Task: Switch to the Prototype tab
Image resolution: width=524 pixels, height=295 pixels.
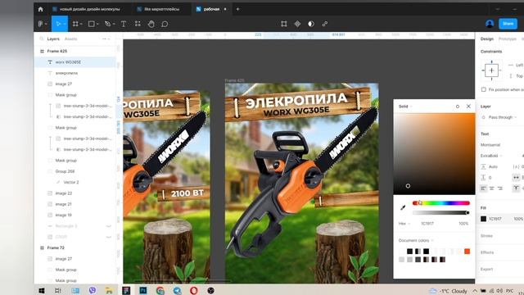Action: 508,39
